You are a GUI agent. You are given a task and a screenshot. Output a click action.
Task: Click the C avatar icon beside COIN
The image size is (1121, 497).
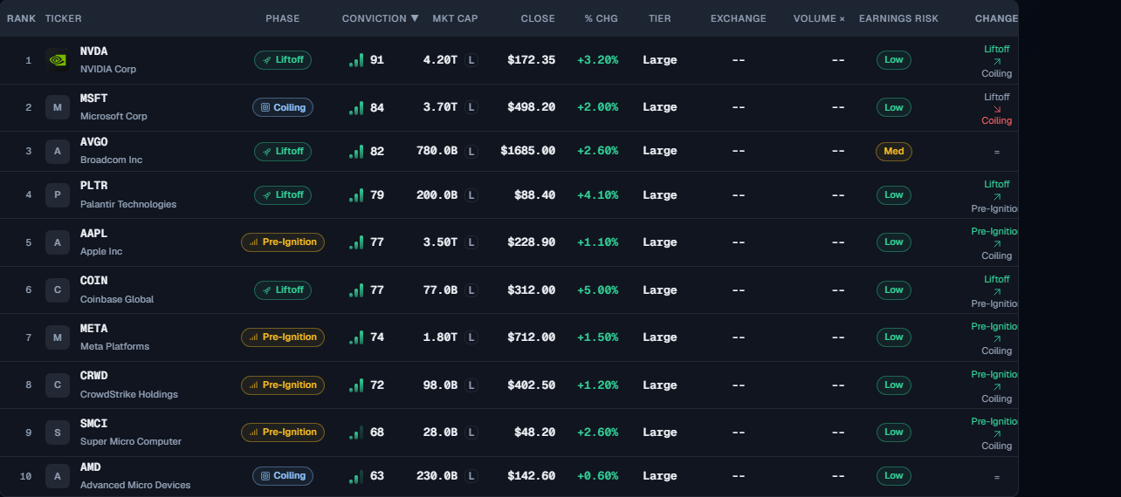click(58, 289)
